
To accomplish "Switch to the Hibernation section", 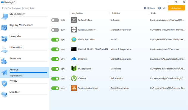I will [x=24, y=50].
